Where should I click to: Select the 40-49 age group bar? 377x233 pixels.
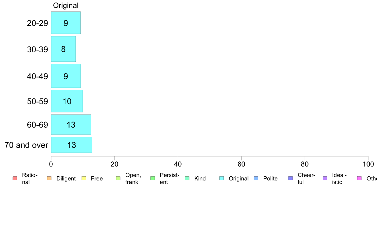coord(66,76)
